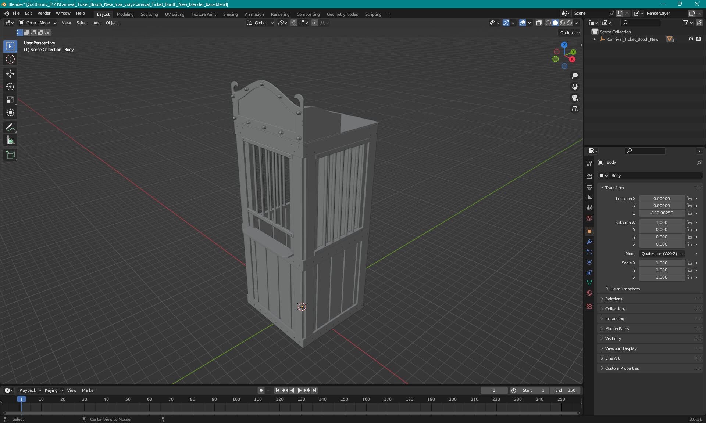Toggle camera view icon
This screenshot has height=423, width=706.
tap(575, 98)
